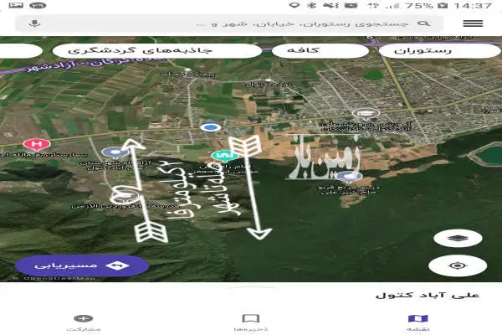Screen dimensions: 502x335
Task: Tap the gallery notification icon in status bar
Action: (16, 5)
